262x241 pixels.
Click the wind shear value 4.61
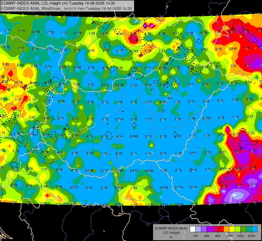[75, 136]
